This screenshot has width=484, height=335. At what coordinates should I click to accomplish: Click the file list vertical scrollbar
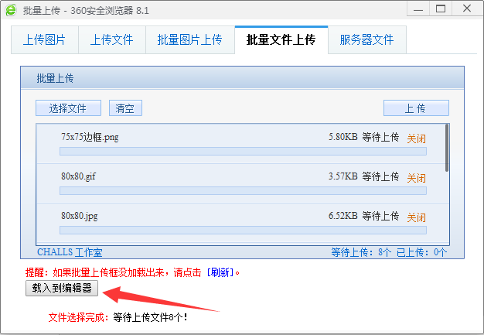(446, 147)
